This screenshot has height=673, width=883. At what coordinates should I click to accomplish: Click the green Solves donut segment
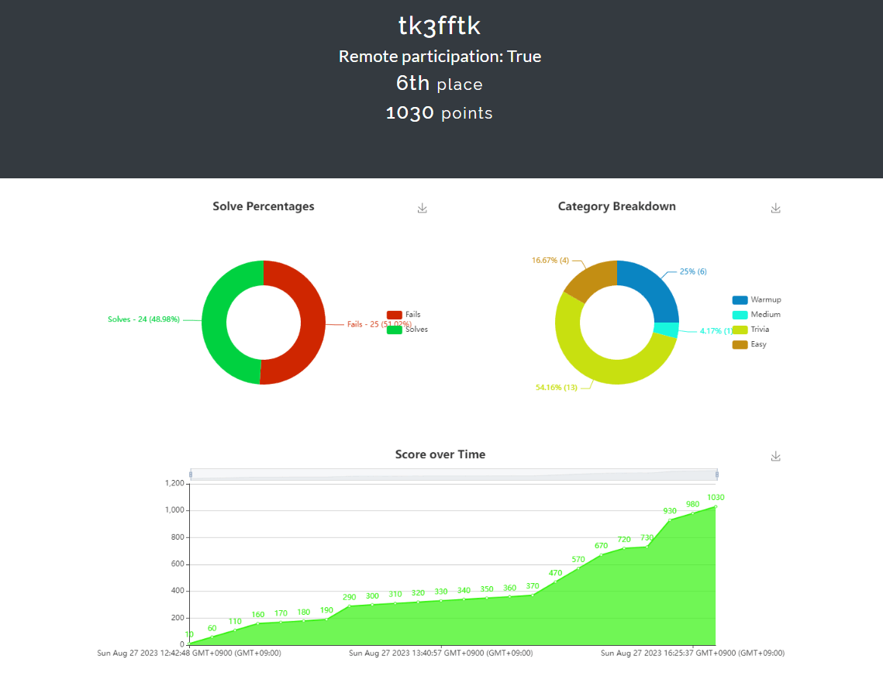pyautogui.click(x=214, y=323)
